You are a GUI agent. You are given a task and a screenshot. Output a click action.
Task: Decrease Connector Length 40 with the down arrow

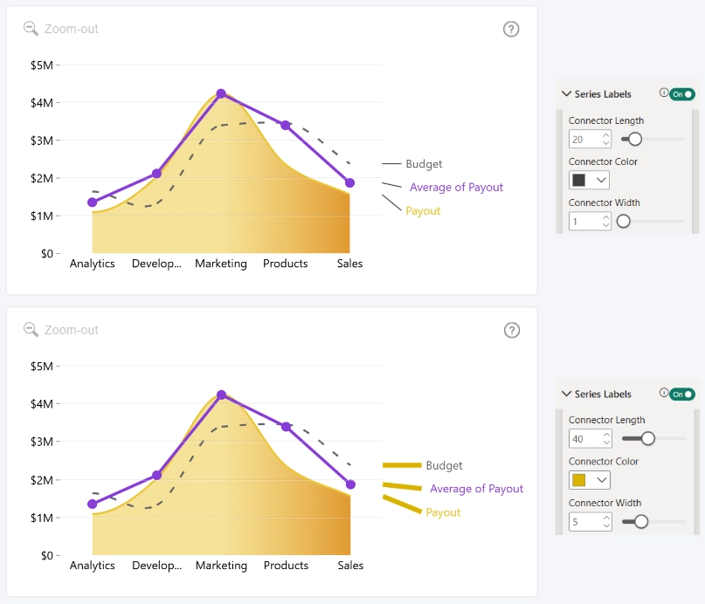606,443
